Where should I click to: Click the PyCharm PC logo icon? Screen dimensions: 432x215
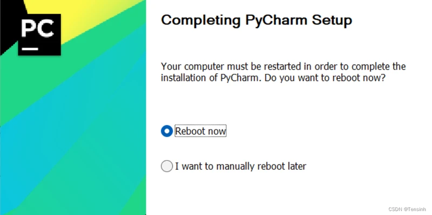pos(39,34)
